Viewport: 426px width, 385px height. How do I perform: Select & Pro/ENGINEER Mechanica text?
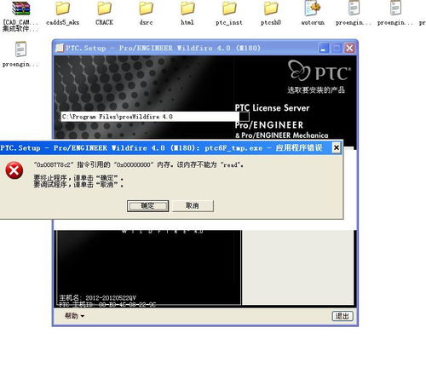click(x=281, y=135)
